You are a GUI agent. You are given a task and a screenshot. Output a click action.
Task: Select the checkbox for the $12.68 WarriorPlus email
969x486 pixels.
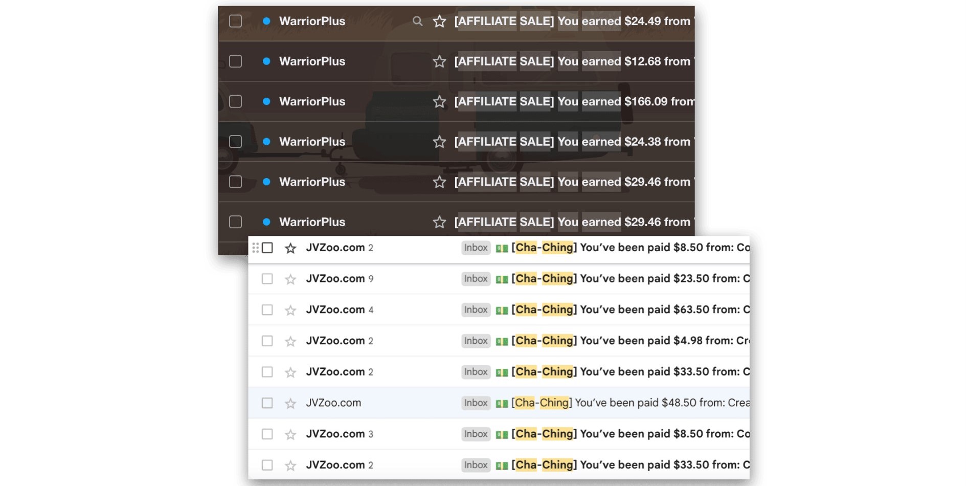click(235, 61)
